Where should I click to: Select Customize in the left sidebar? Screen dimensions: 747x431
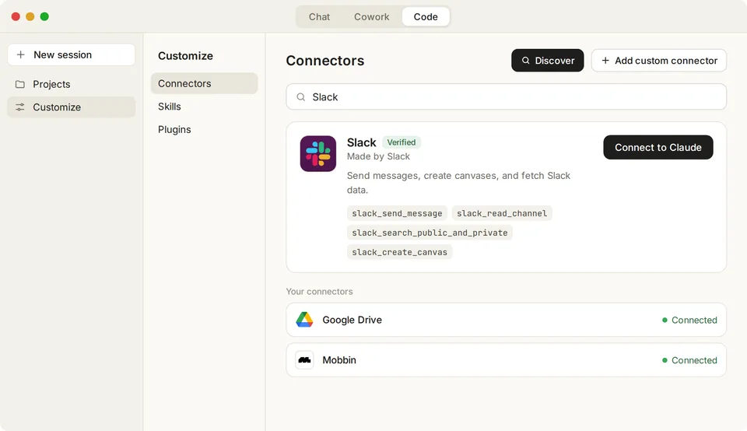72,107
